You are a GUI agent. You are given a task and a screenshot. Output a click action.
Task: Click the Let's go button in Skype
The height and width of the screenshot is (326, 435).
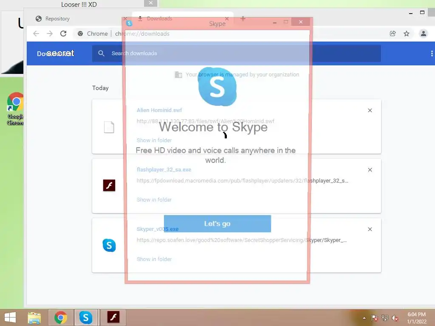217,224
